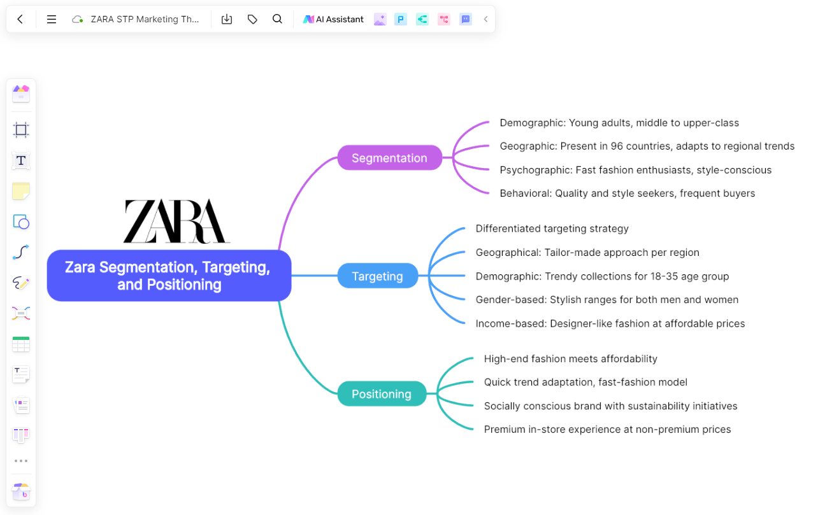The width and height of the screenshot is (839, 515).
Task: Select the Connector line tool
Action: pyautogui.click(x=21, y=253)
